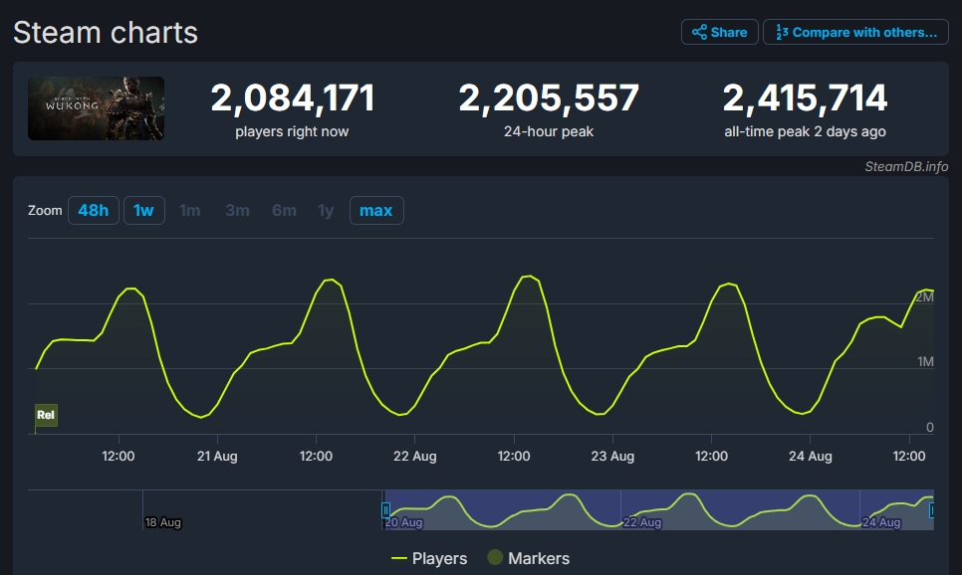
Task: Set chart zoom to max
Action: (376, 210)
